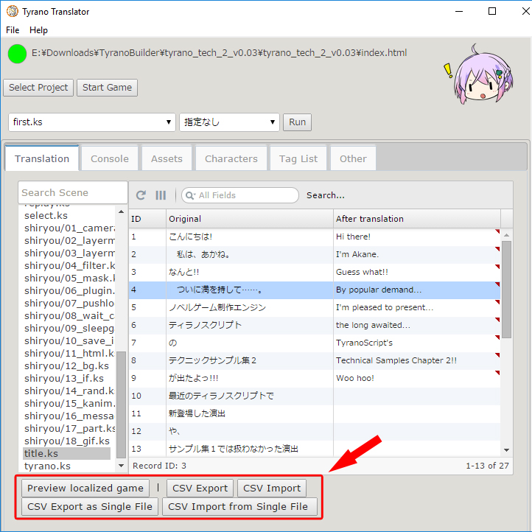Click the scene list scroll down arrow

point(121,466)
